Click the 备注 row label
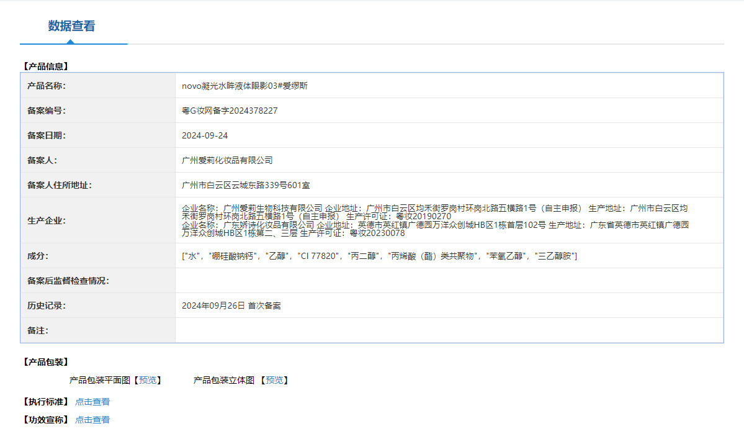The width and height of the screenshot is (744, 444). tap(38, 330)
